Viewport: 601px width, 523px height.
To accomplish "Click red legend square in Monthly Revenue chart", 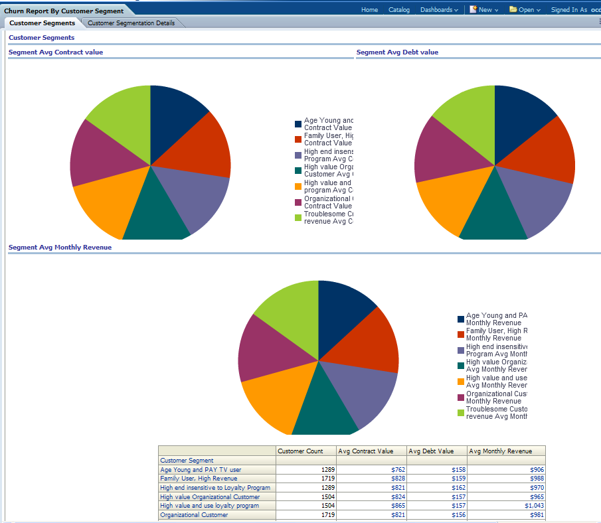I will (x=461, y=335).
